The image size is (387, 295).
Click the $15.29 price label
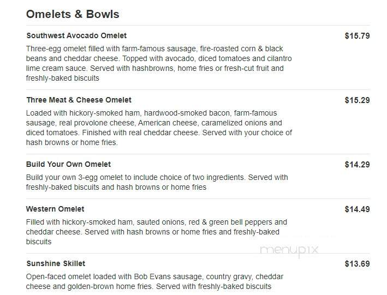coord(357,100)
